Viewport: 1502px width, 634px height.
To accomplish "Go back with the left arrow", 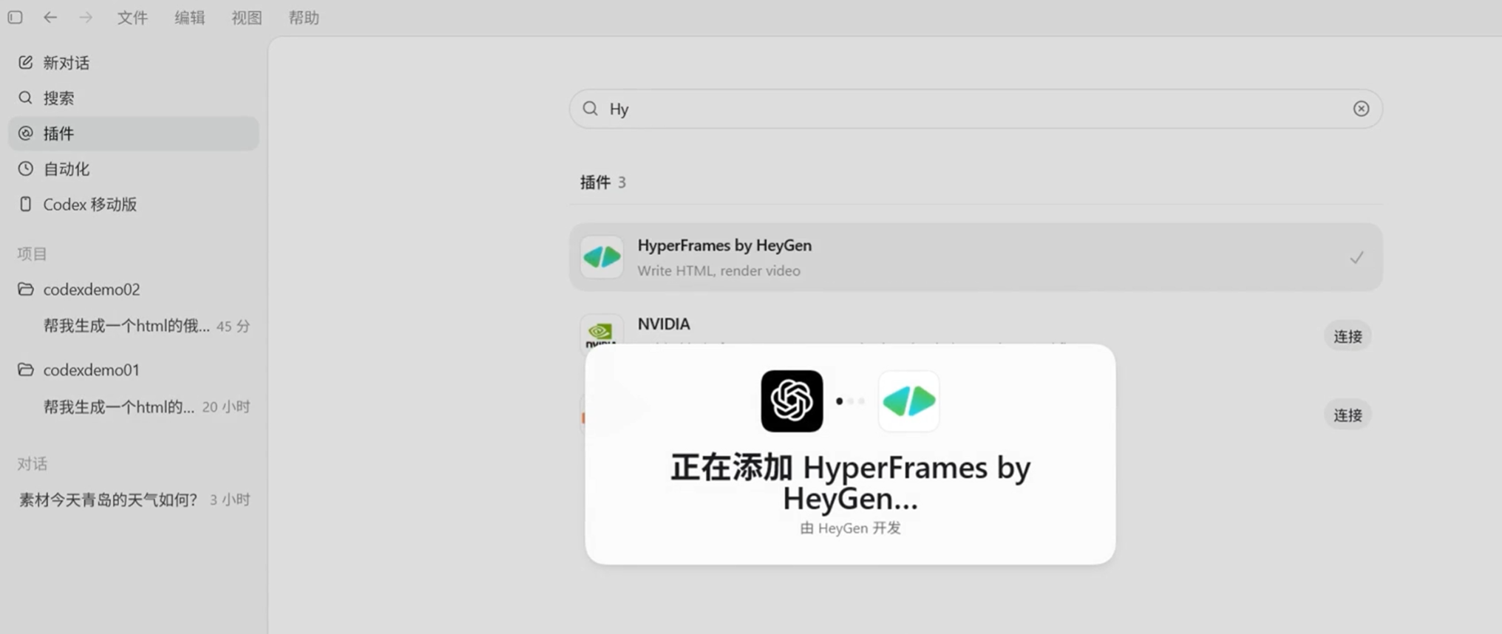I will click(50, 17).
